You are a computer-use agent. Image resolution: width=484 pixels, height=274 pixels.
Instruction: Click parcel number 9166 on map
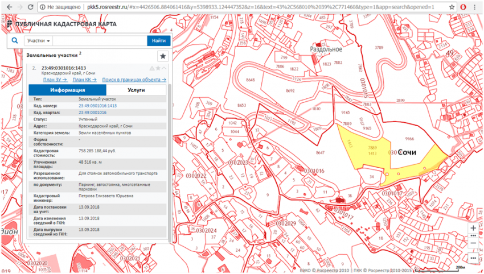pyautogui.click(x=409, y=139)
